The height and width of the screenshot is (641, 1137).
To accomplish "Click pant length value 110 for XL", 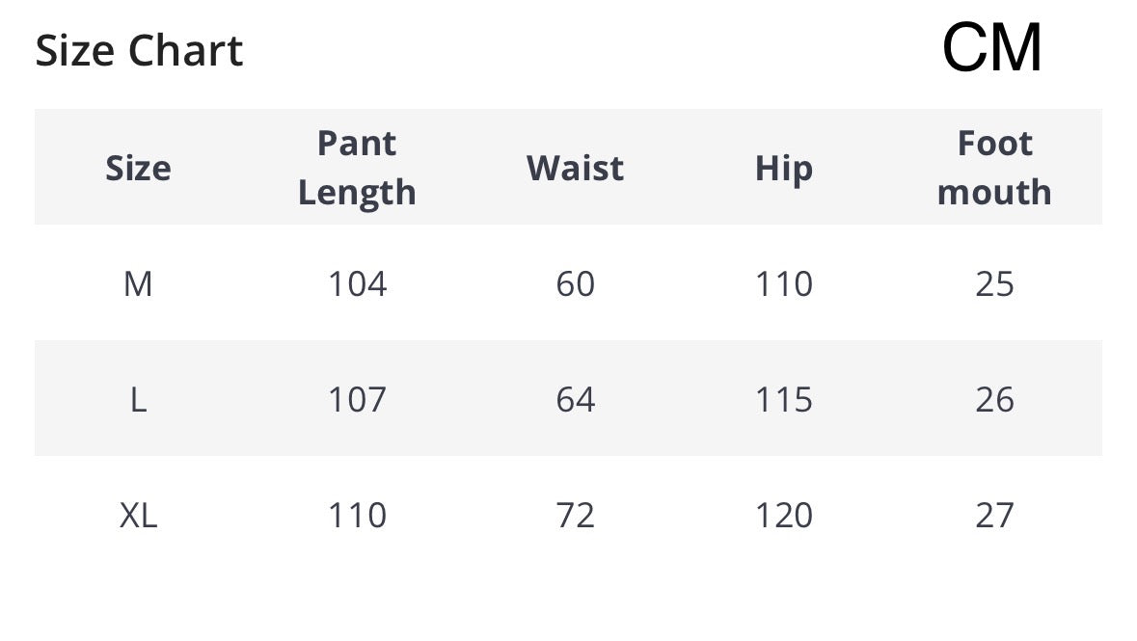I will pos(357,515).
